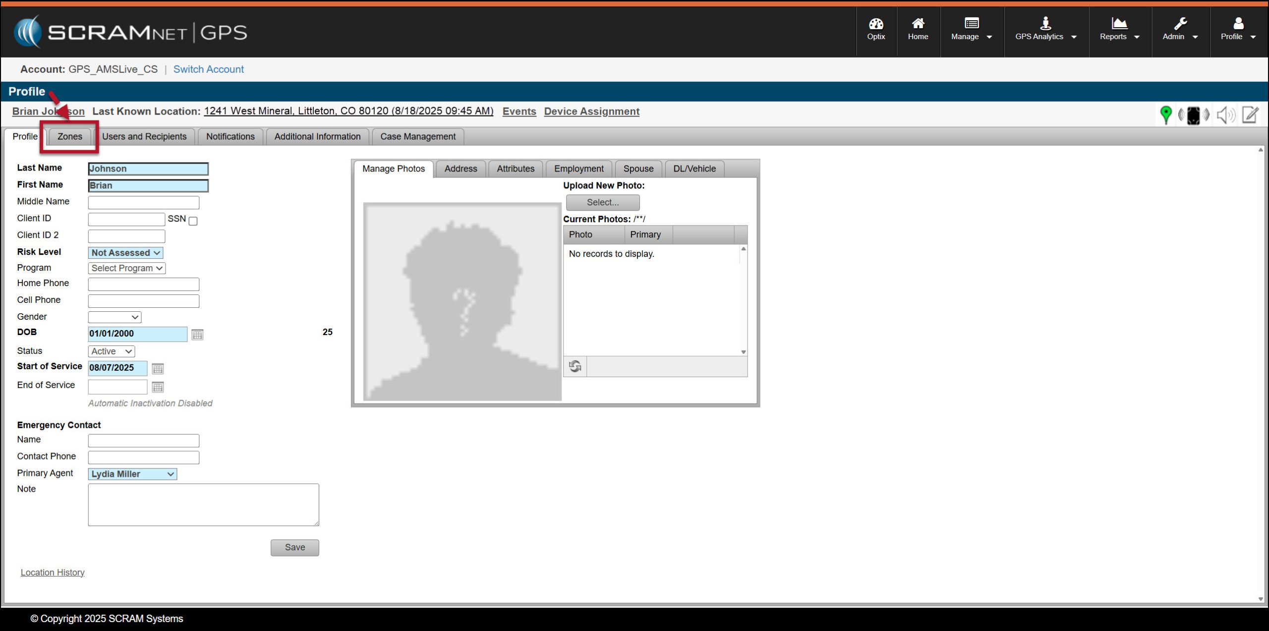Open the DOB calendar picker icon

point(197,335)
